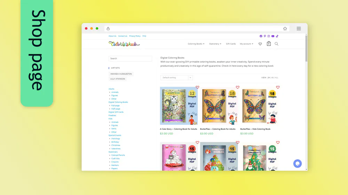Open the Freebies category
The width and height of the screenshot is (348, 195).
click(112, 115)
